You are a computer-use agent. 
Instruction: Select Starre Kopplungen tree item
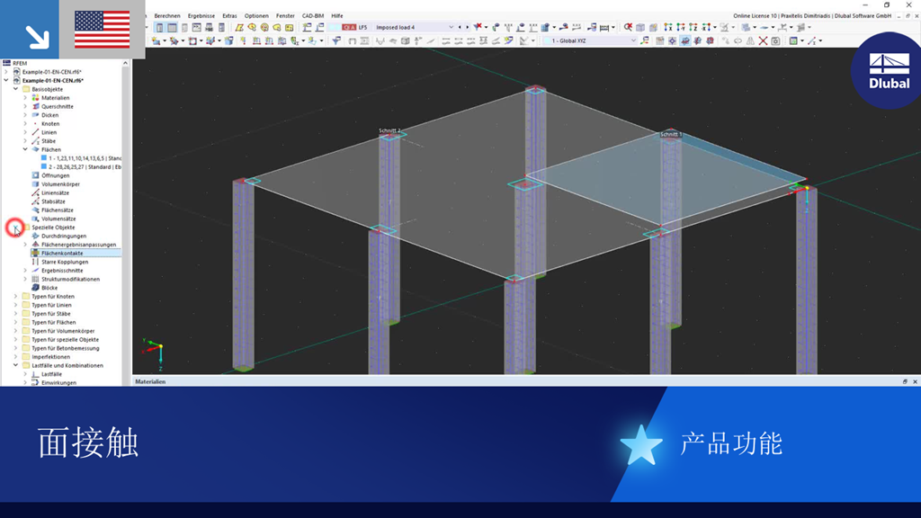pos(65,262)
